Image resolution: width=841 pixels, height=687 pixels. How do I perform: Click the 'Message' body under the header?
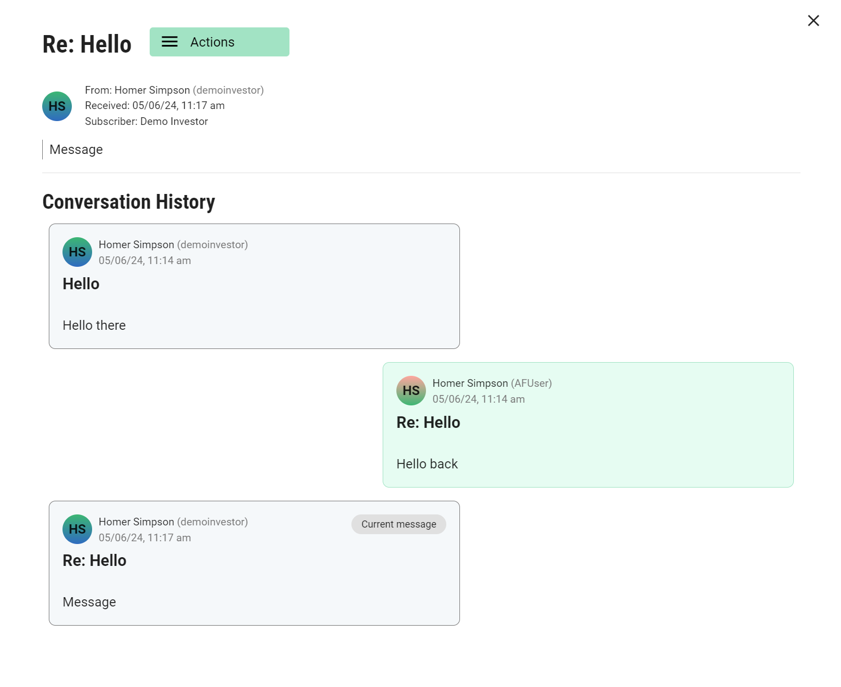pyautogui.click(x=76, y=150)
